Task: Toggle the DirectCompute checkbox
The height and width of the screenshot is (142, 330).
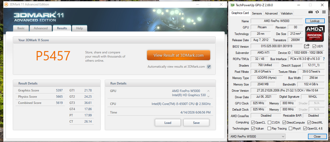Action: (x=284, y=122)
